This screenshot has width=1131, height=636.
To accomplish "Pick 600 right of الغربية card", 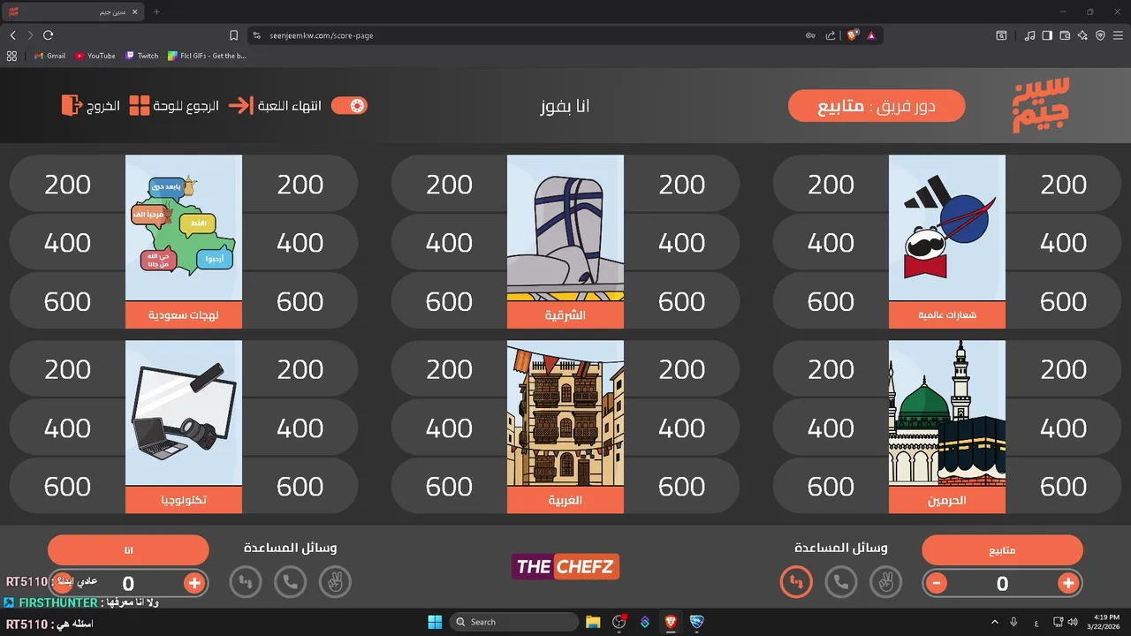I will (x=682, y=486).
